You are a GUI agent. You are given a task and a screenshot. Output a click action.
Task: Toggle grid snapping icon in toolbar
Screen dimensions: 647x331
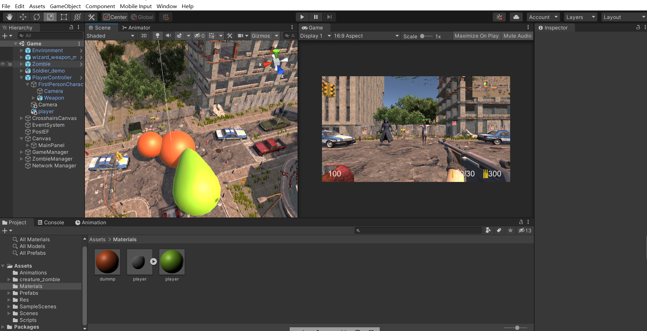166,17
